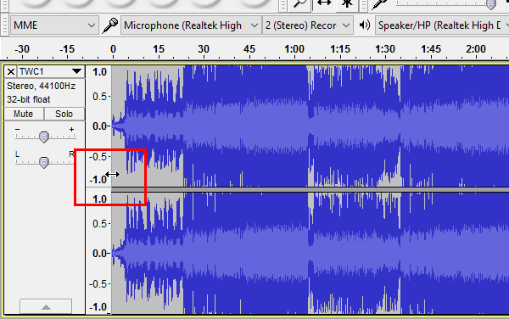
Task: Click the 32-bit float format text
Action: [29, 99]
